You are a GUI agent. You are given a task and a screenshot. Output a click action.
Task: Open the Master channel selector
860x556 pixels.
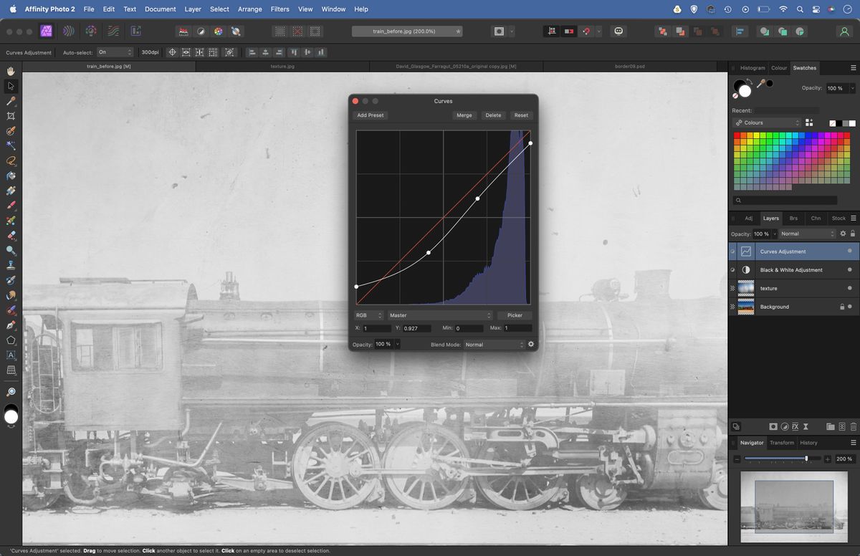[438, 315]
